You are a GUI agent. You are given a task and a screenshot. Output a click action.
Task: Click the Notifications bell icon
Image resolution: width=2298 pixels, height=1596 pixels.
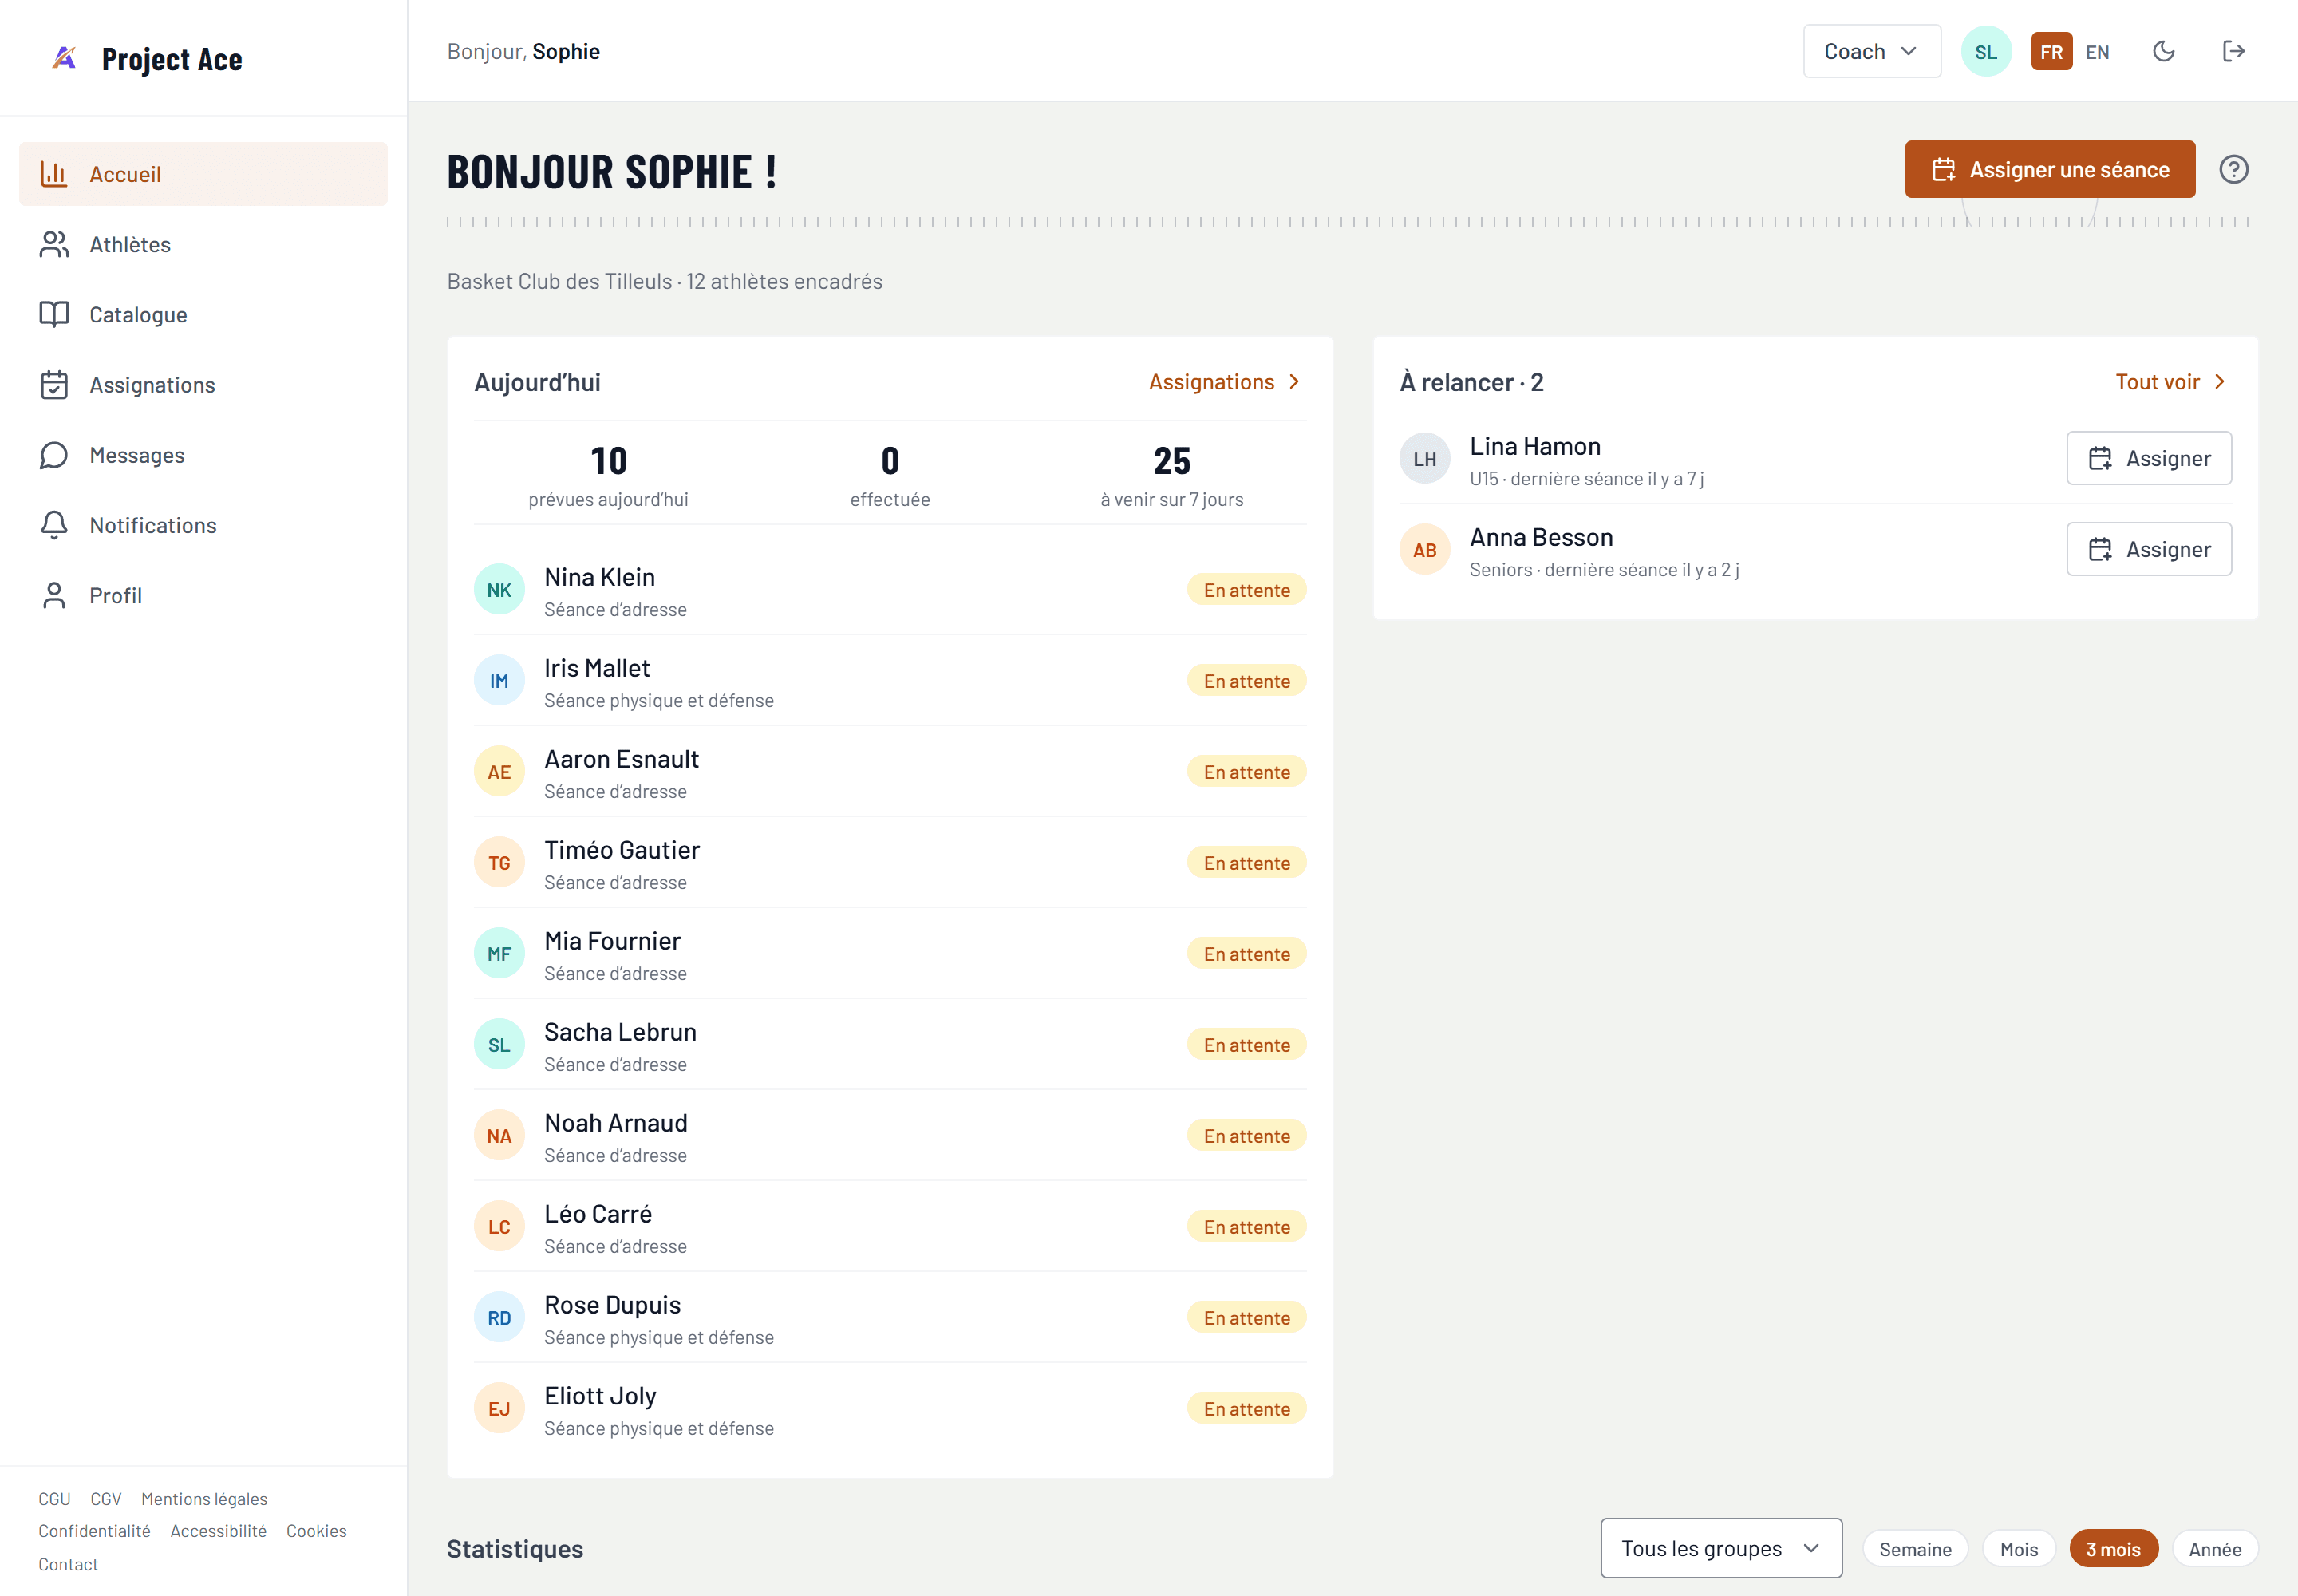[54, 525]
